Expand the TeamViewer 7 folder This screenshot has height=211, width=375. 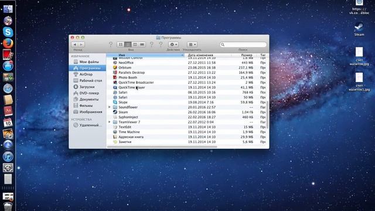click(x=110, y=122)
